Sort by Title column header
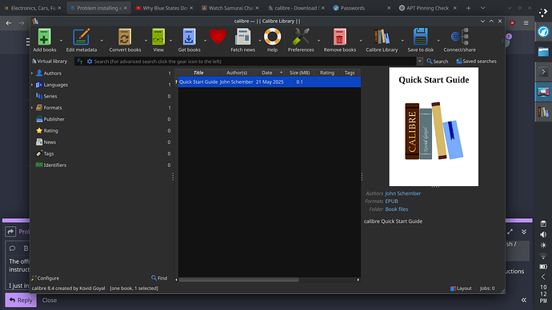552x310 pixels. click(x=198, y=73)
